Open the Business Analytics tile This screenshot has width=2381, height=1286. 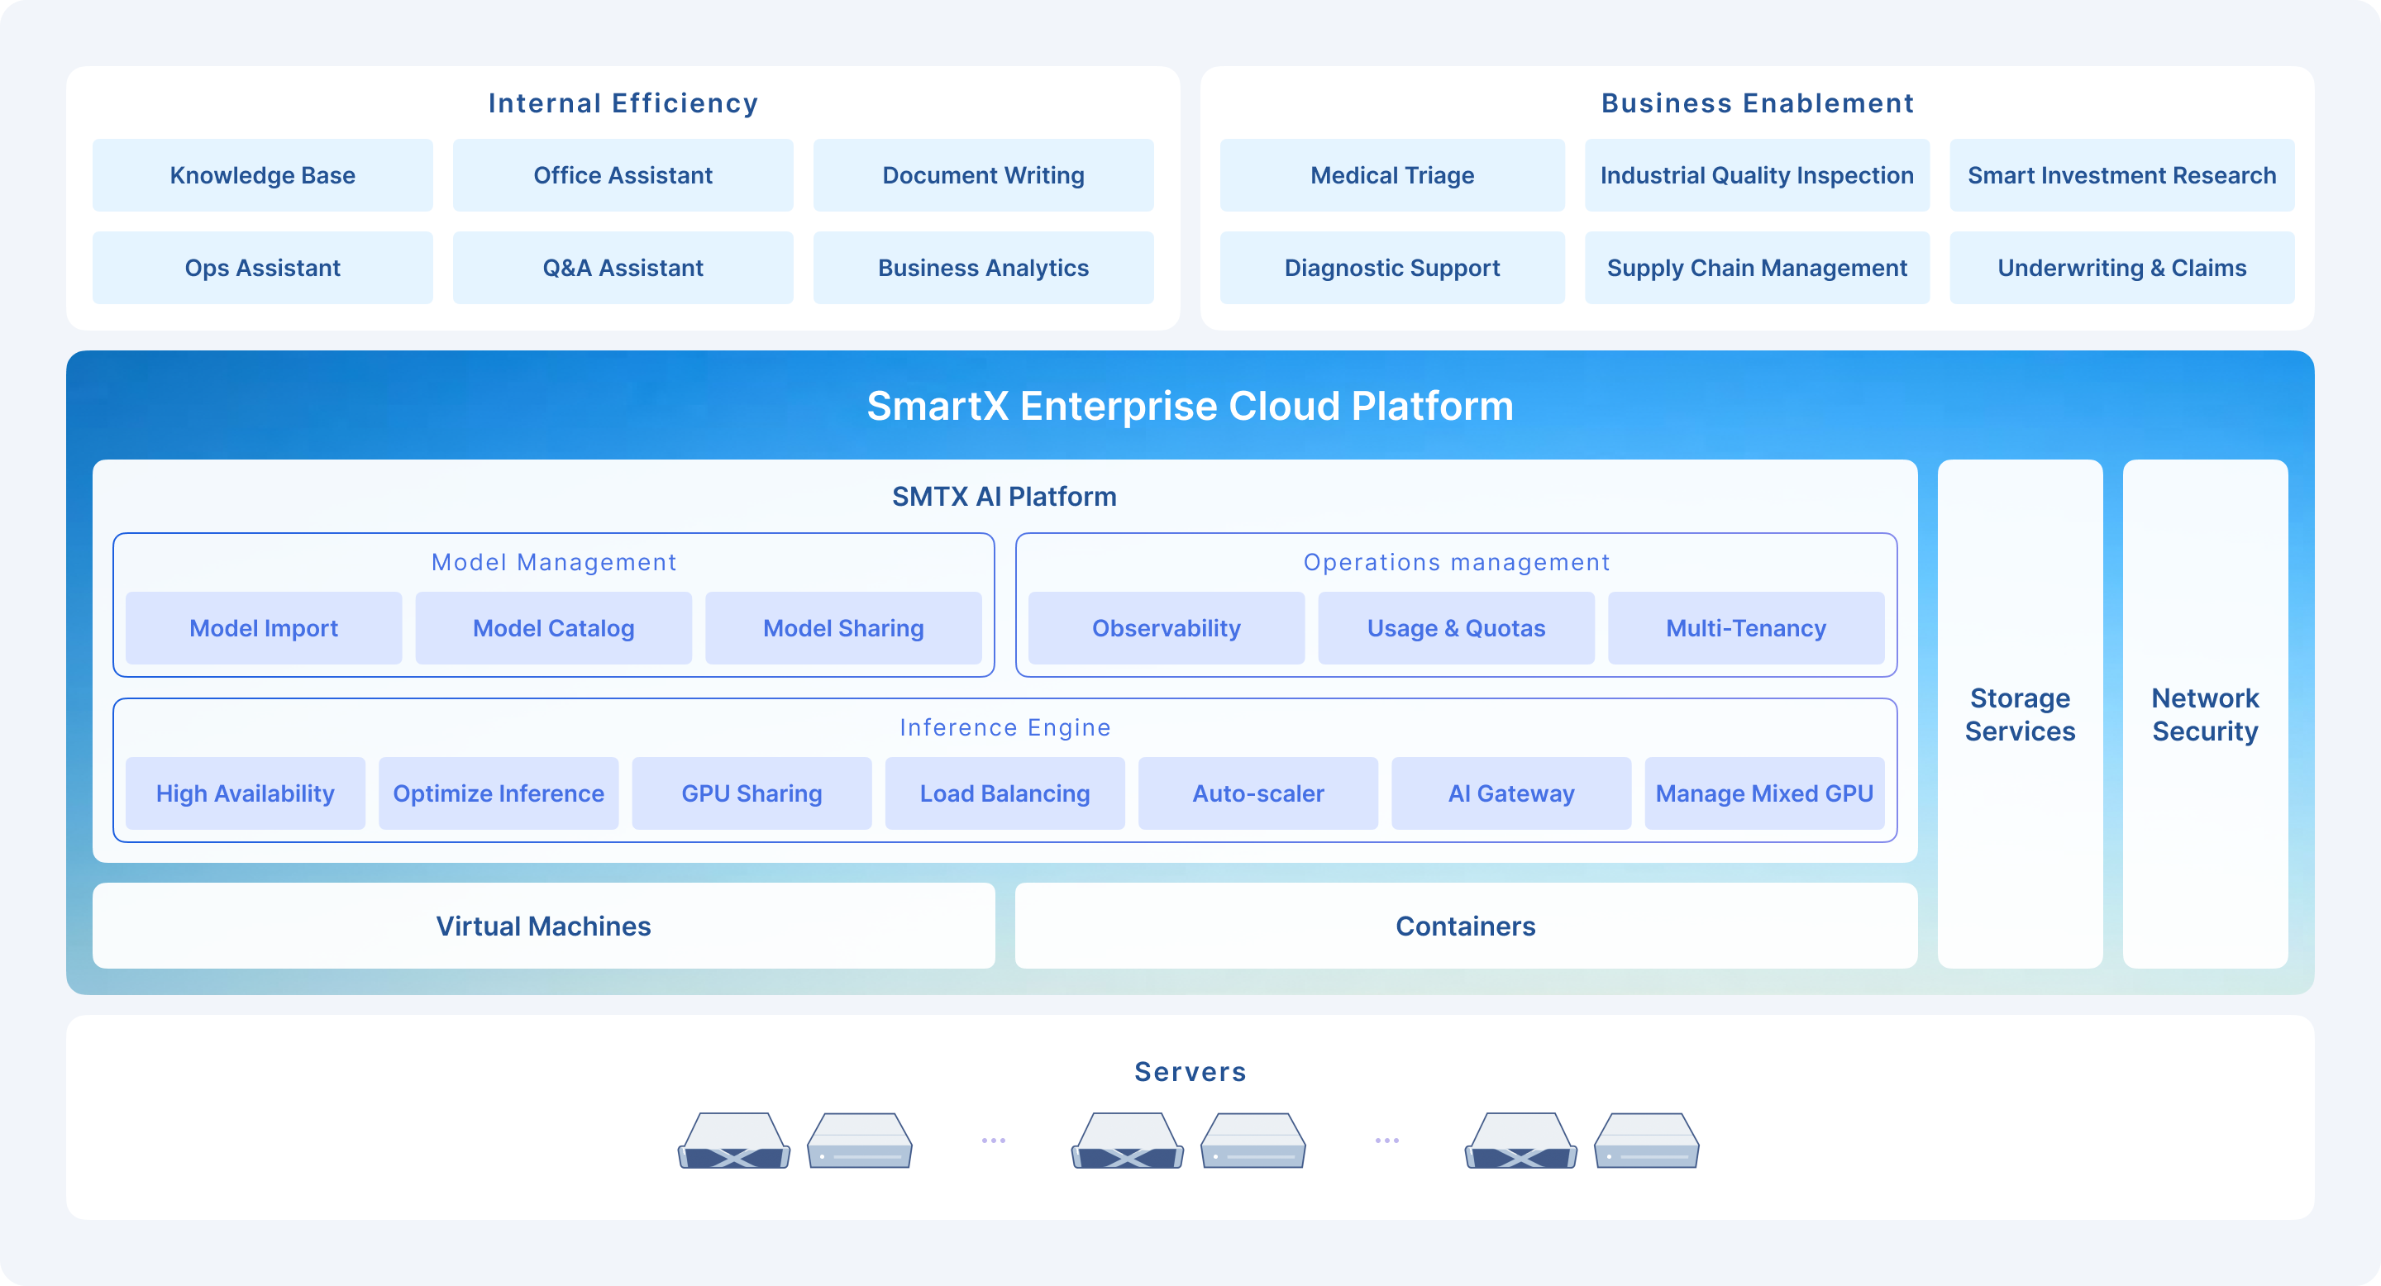[984, 268]
